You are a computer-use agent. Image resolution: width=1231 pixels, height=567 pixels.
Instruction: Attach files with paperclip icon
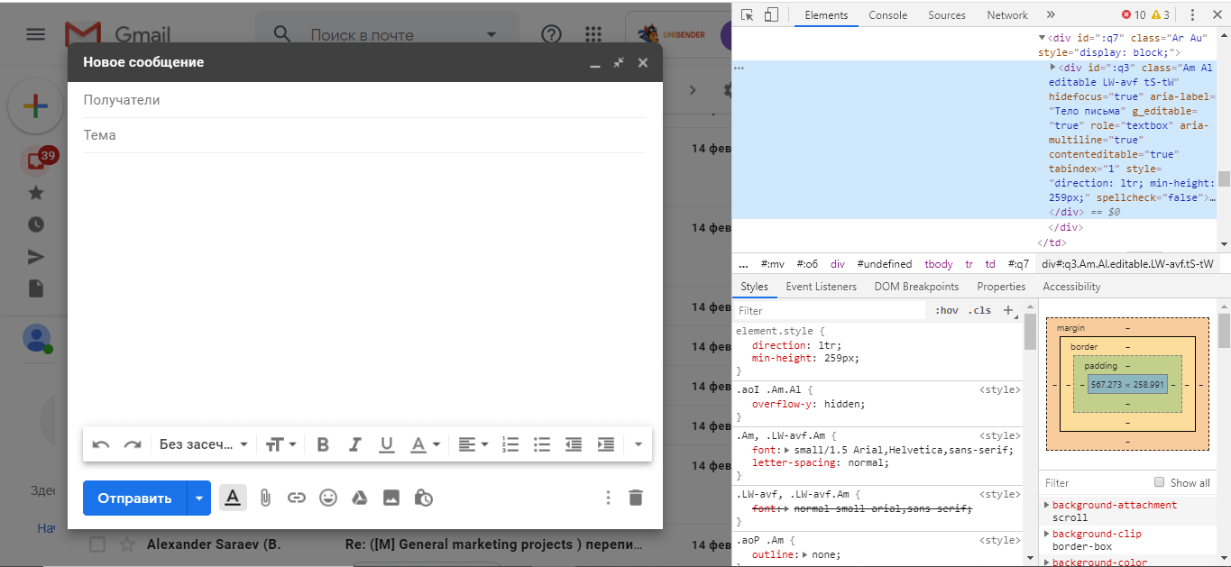point(265,498)
